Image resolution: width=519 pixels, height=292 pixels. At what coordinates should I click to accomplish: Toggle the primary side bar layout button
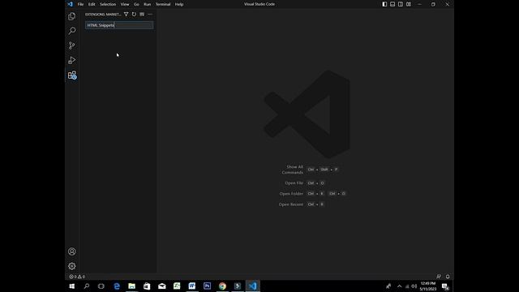click(384, 4)
